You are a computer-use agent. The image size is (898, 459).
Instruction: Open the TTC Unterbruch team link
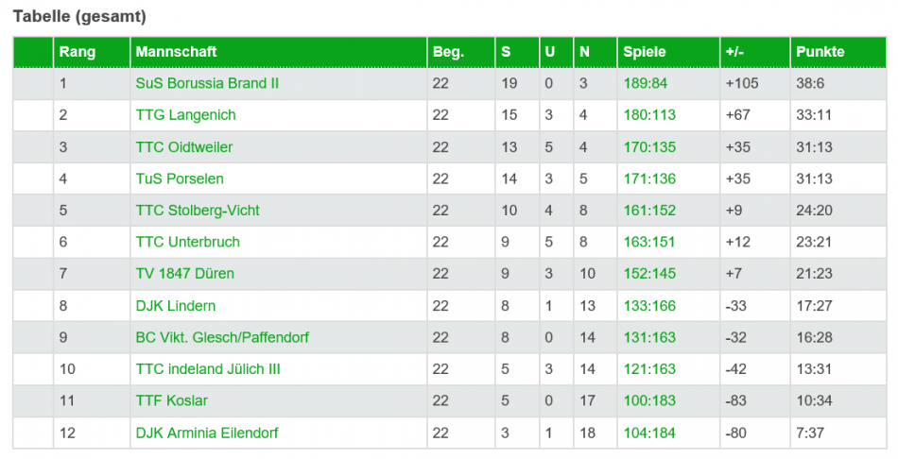point(187,242)
